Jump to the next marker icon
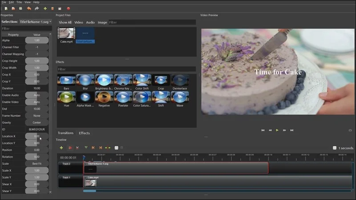Image resolution: width=356 pixels, height=200 pixels. [x=101, y=148]
